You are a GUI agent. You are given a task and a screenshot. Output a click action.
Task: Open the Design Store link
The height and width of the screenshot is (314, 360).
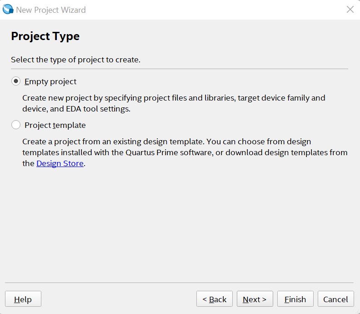(x=60, y=163)
